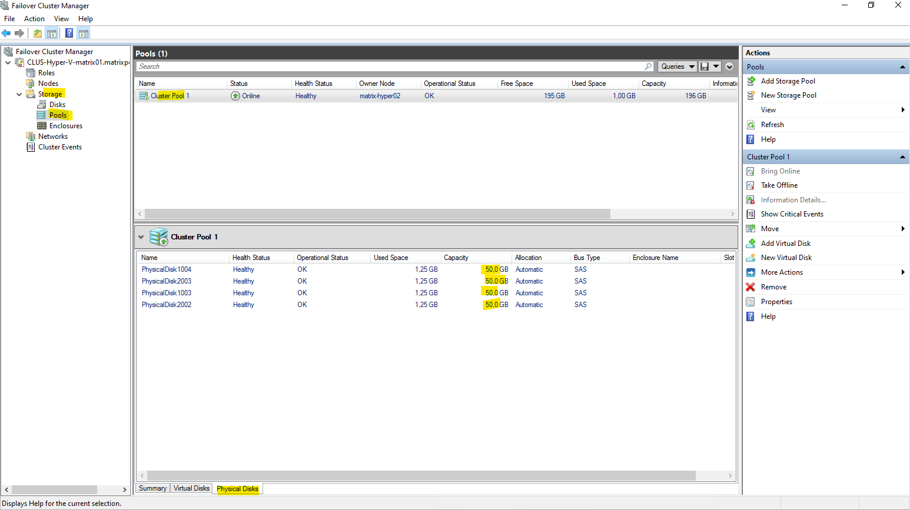Open the Action menu
Viewport: 910px width, 510px height.
pos(34,19)
